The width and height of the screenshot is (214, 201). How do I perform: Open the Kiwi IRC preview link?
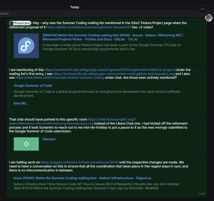[x=20, y=103]
